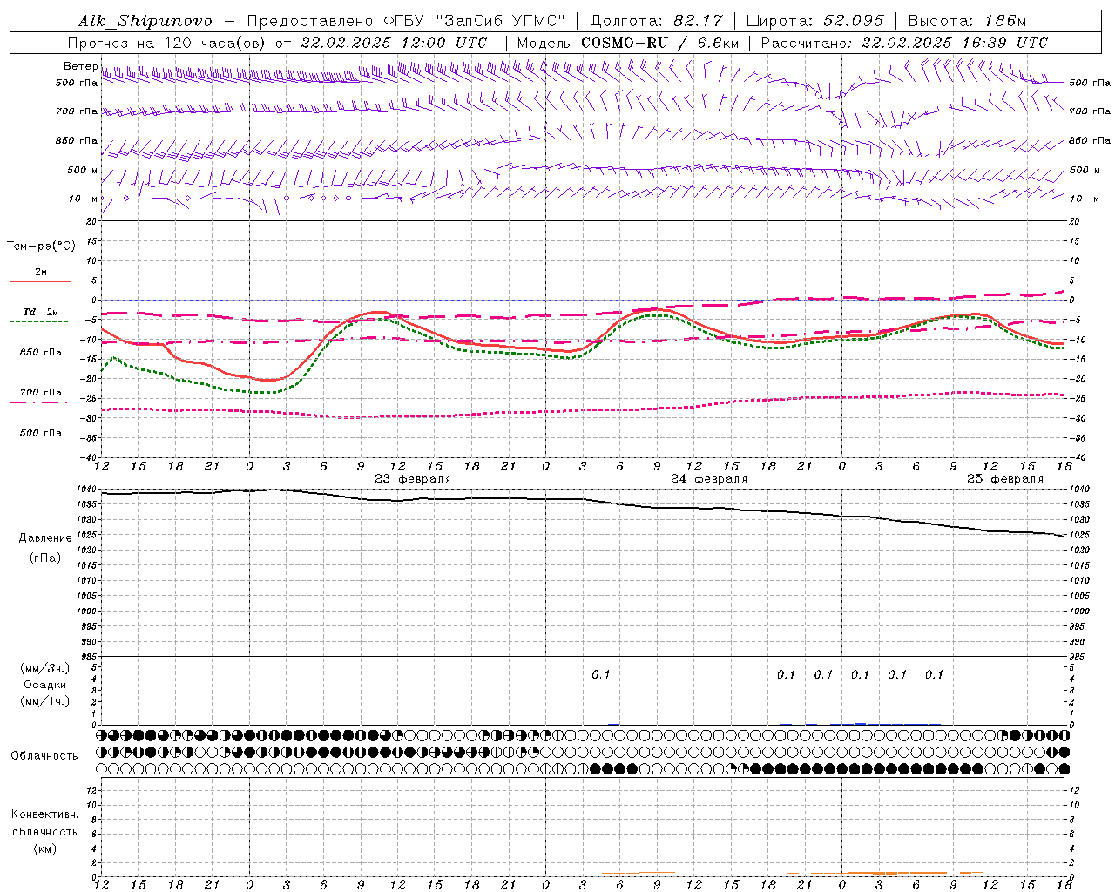
Task: Click the Облачность panel label
Action: point(44,756)
